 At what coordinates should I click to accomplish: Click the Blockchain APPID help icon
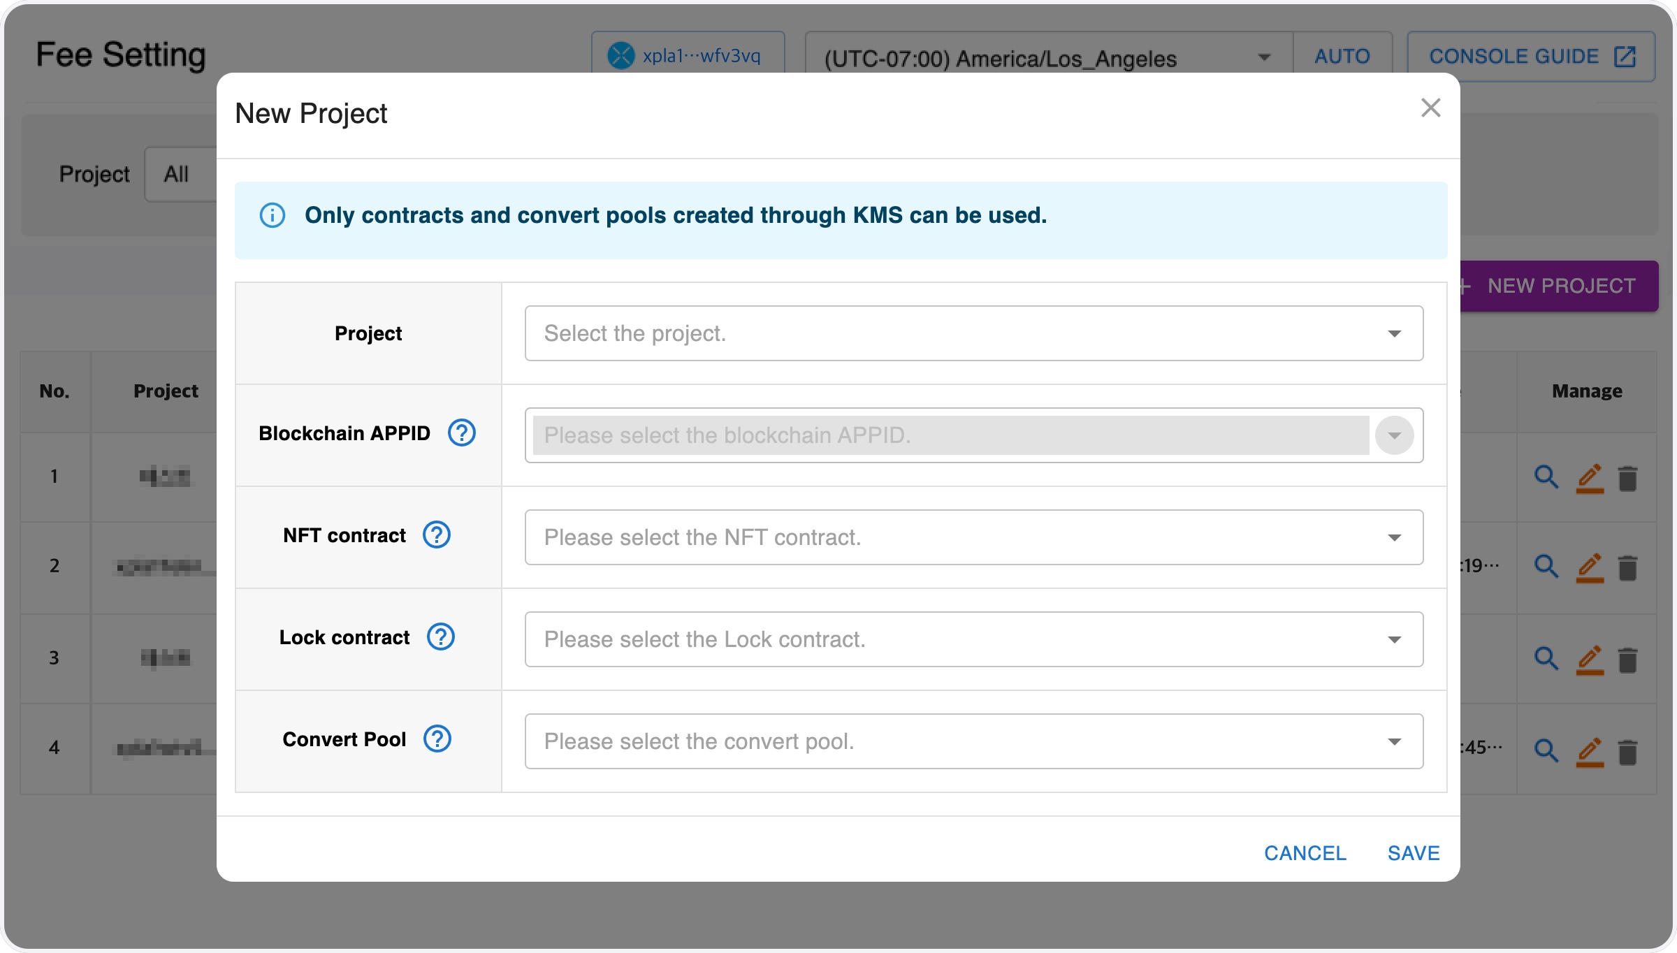point(462,433)
